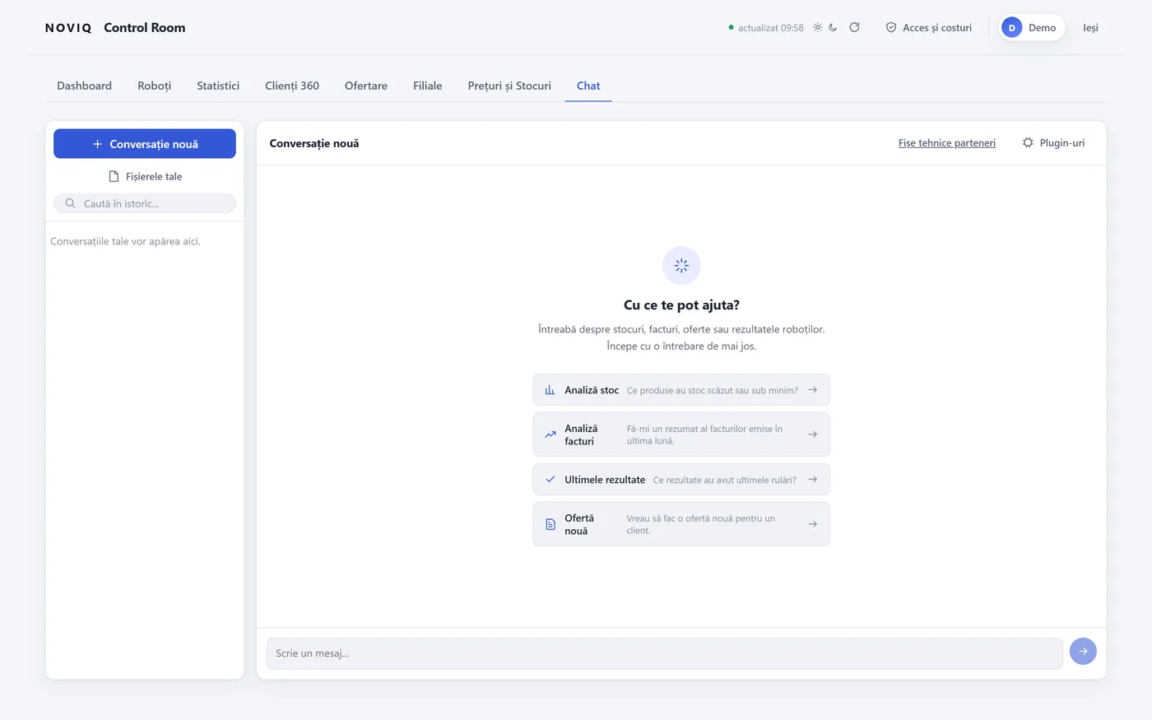The image size is (1152, 720).
Task: Click the arrow on Ultimele rezultate suggestion
Action: tap(813, 479)
